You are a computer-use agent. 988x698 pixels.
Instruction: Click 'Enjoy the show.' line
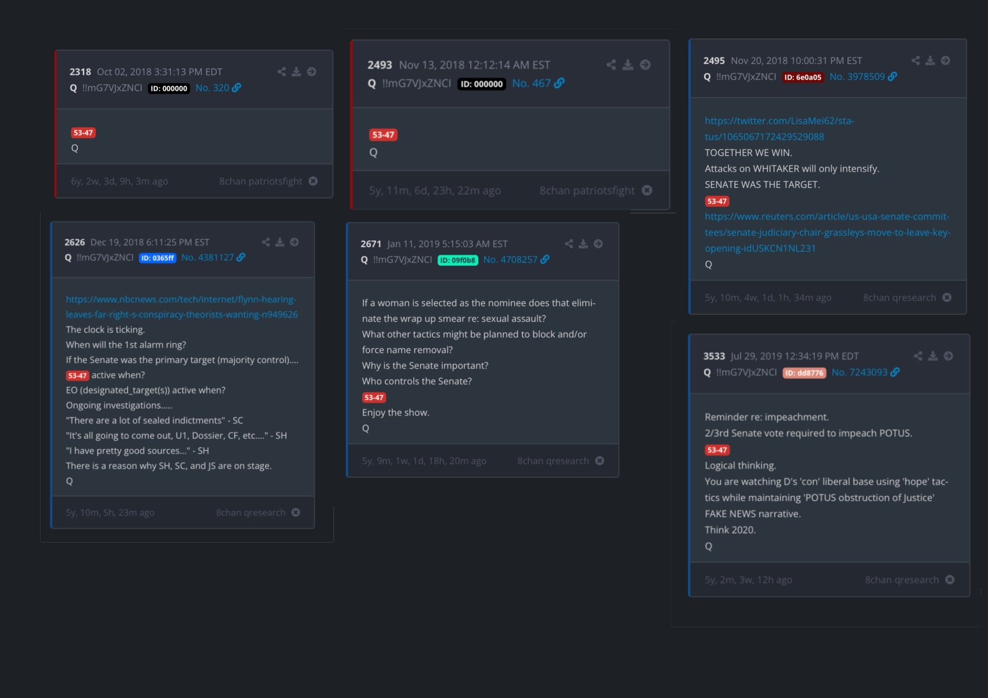tap(395, 413)
